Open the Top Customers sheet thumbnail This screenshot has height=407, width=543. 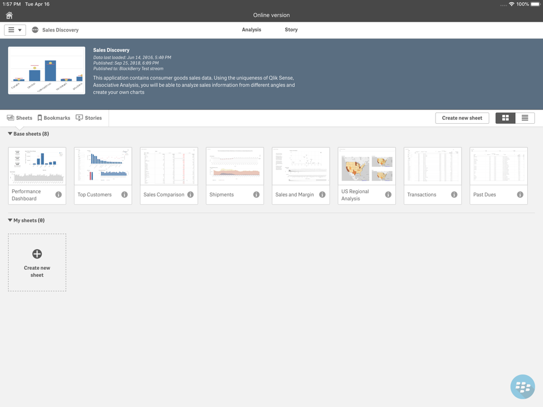click(x=103, y=166)
